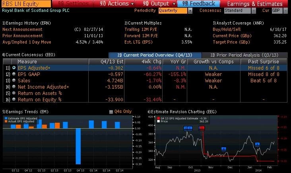
Task: Click the 4Wk Chg column header
Action: [x=144, y=61]
